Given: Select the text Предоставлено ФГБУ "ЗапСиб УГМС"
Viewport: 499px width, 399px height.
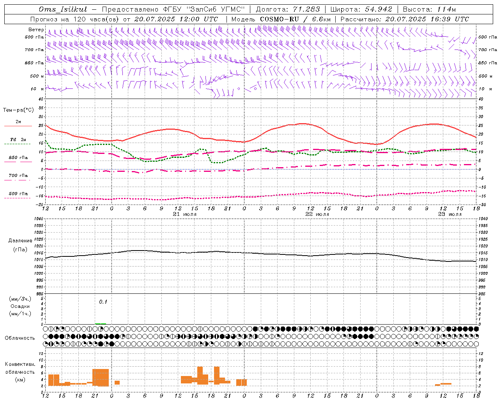Looking at the screenshot, I should pyautogui.click(x=173, y=9).
